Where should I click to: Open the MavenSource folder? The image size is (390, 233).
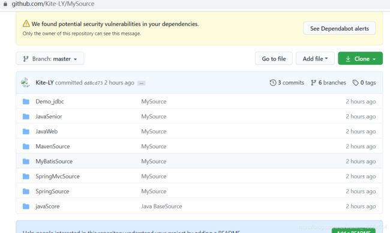[52, 147]
